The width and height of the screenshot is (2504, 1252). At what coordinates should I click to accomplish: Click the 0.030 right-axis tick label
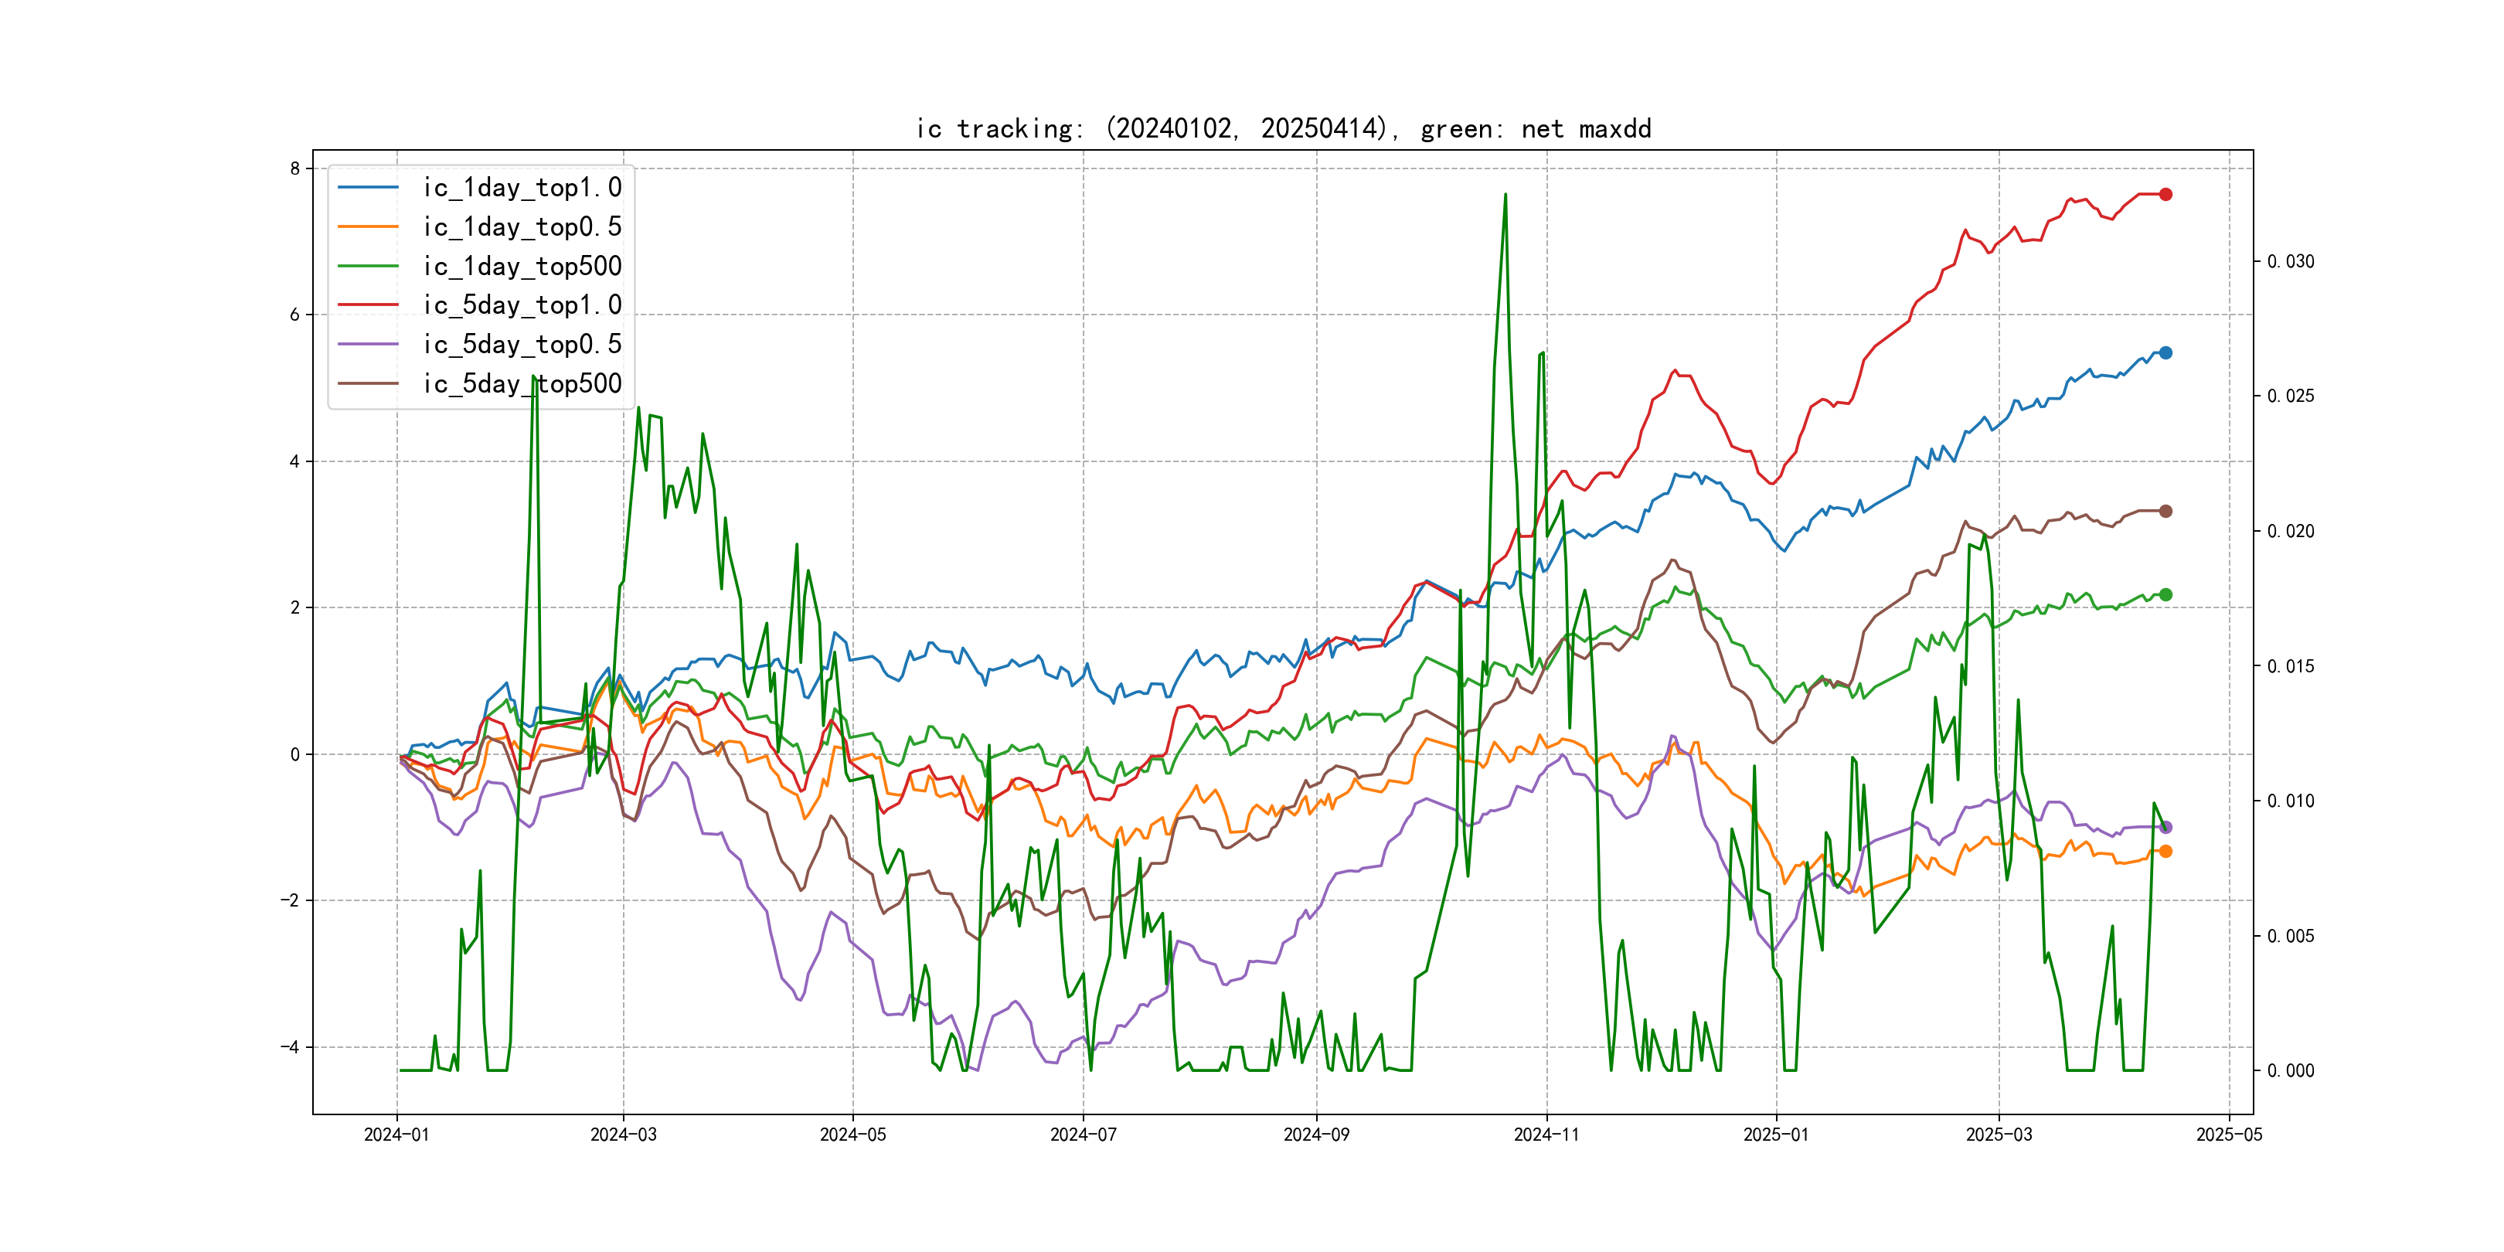point(2290,261)
